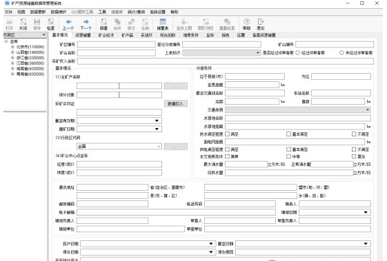The image size is (387, 261).
Task: Click the 坐标上图 toolbar icon
Action: [184, 24]
